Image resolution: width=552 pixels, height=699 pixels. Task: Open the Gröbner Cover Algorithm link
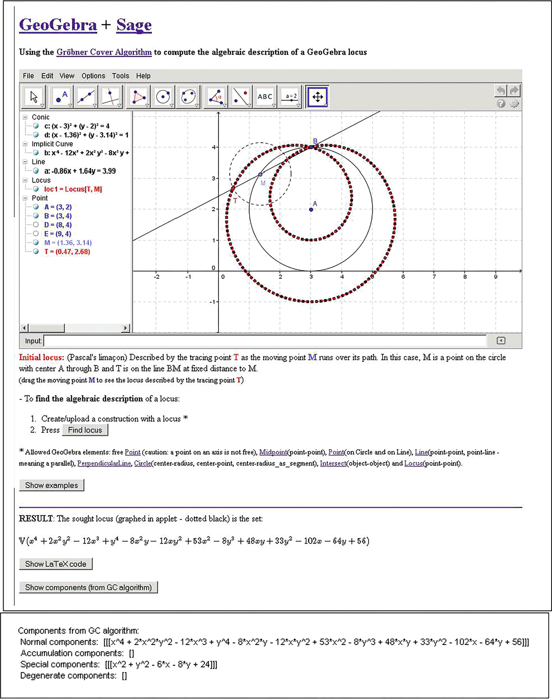104,52
